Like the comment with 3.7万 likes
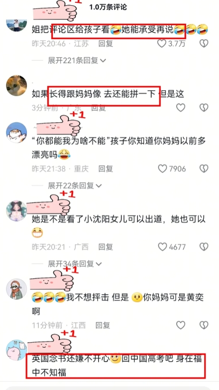This screenshot has height=390, width=219. point(162,44)
